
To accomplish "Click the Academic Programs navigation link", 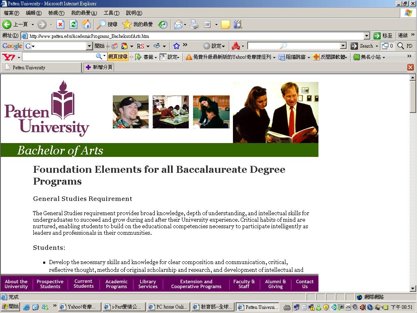I will pos(116,284).
